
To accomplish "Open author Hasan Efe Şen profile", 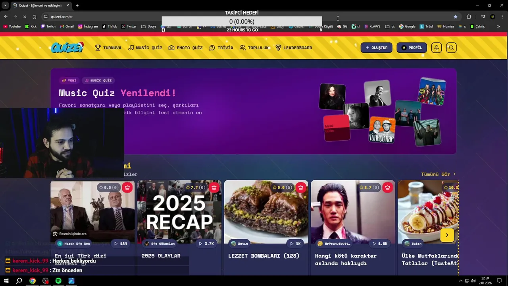I will tap(74, 243).
